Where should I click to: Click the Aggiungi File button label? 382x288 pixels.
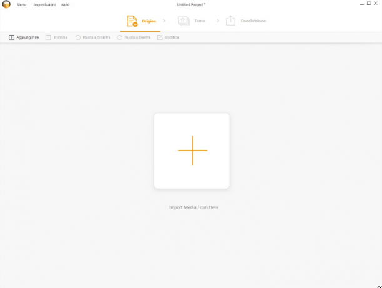(x=27, y=37)
